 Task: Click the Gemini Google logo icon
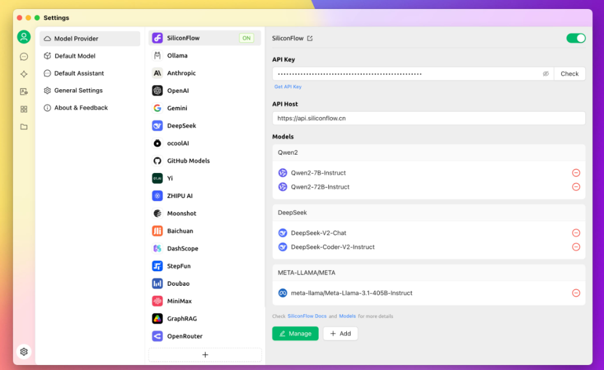click(157, 108)
